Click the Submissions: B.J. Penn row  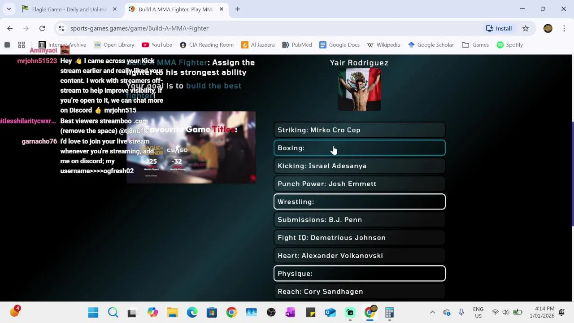click(359, 220)
